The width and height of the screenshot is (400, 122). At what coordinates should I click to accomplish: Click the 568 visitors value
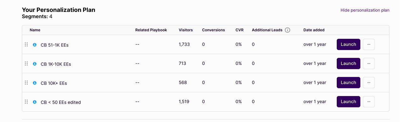(x=183, y=83)
